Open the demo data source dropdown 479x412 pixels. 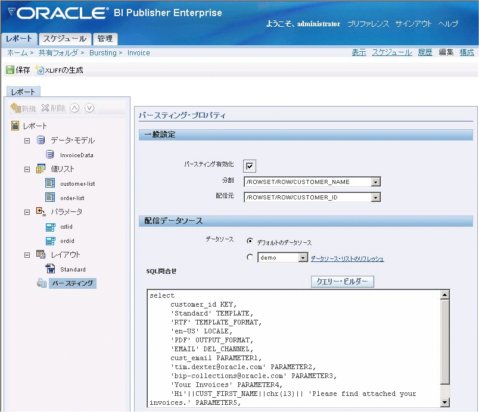303,258
